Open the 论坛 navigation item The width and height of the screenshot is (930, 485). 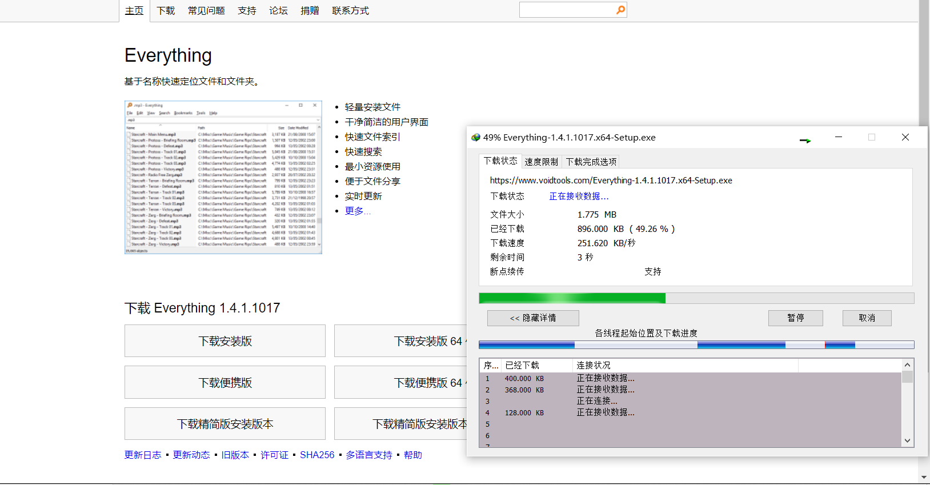point(278,11)
